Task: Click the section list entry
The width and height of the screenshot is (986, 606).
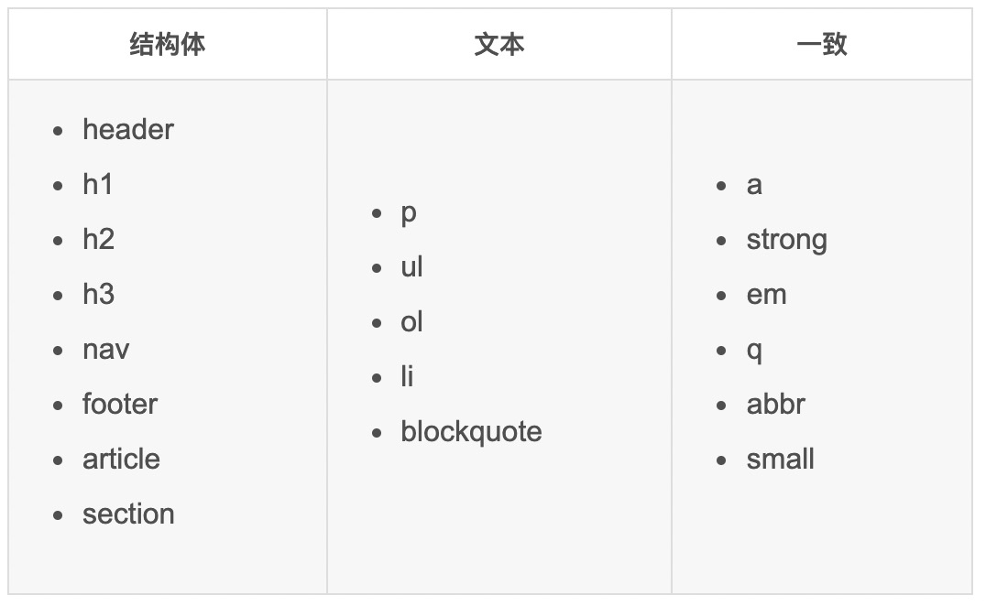Action: click(128, 514)
